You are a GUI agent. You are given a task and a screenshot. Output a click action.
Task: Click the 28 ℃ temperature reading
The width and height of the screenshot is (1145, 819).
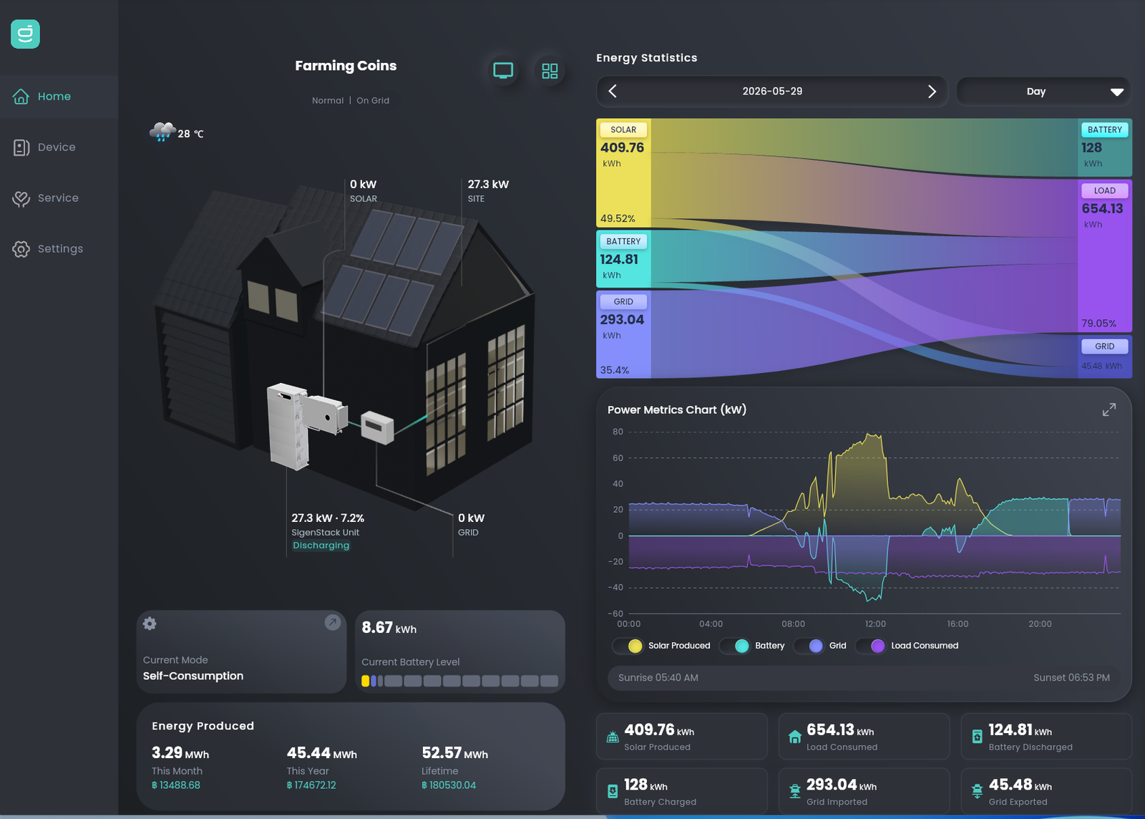[191, 134]
